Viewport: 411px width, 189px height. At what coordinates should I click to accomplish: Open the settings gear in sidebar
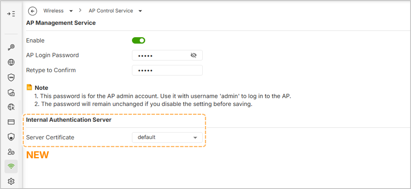[11, 181]
